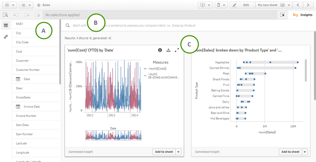
Task: Show info for the sum(Cost) chart
Action: click(x=160, y=50)
